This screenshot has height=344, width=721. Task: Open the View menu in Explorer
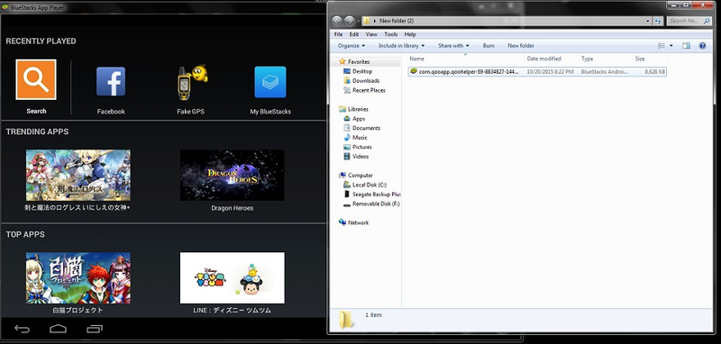371,34
